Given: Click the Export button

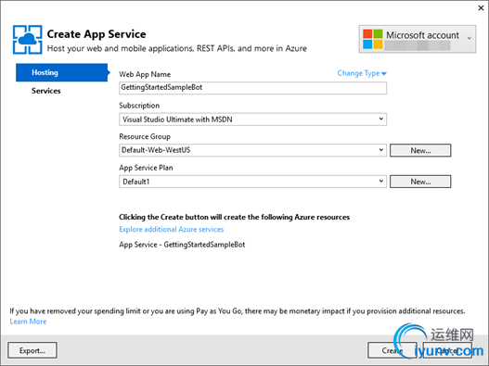Looking at the screenshot, I should click(x=32, y=350).
